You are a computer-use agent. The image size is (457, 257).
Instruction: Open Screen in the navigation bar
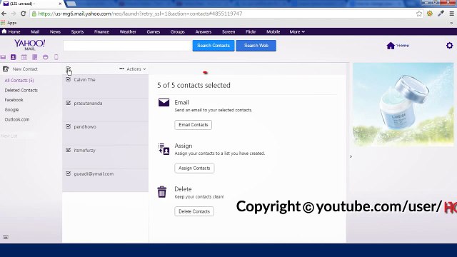pos(228,31)
